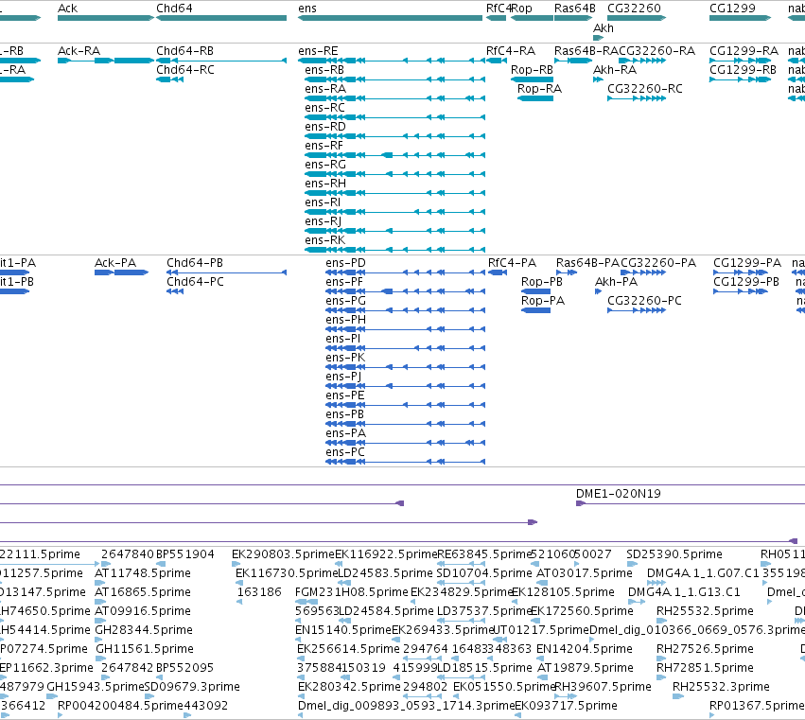Select the ens-RB transcript label
Screen dimensions: 805x720
(324, 70)
